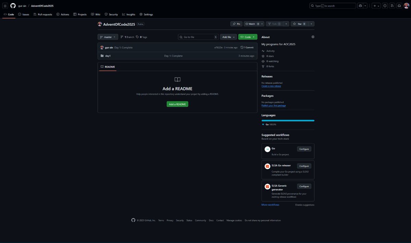Click the footer GitHub logo
This screenshot has width=411, height=243.
133,220
